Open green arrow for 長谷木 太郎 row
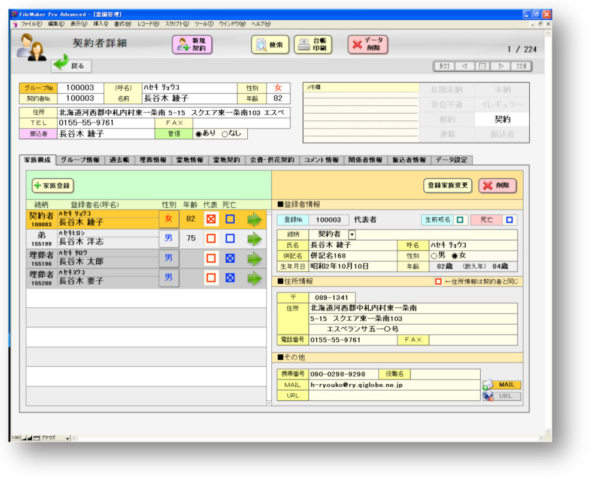 click(255, 259)
